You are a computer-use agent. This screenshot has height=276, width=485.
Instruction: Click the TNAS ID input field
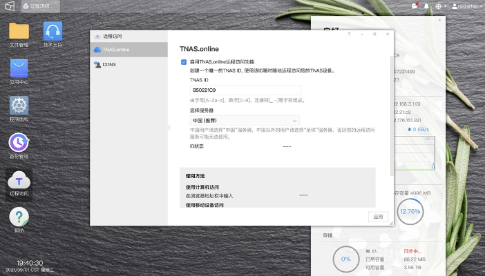[245, 90]
